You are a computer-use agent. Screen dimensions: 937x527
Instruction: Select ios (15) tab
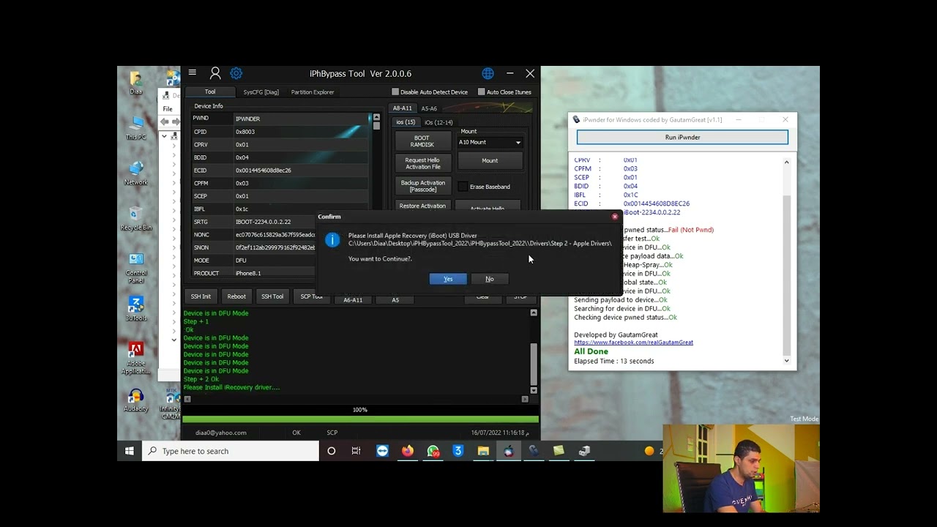point(405,122)
